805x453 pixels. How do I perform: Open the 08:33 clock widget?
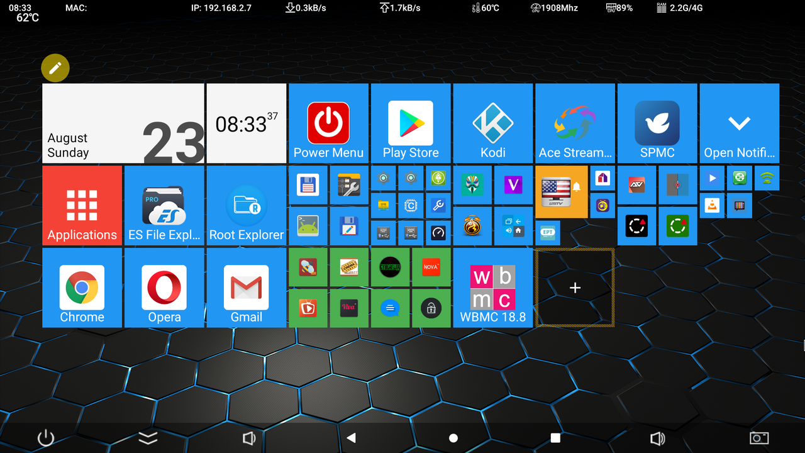[247, 123]
